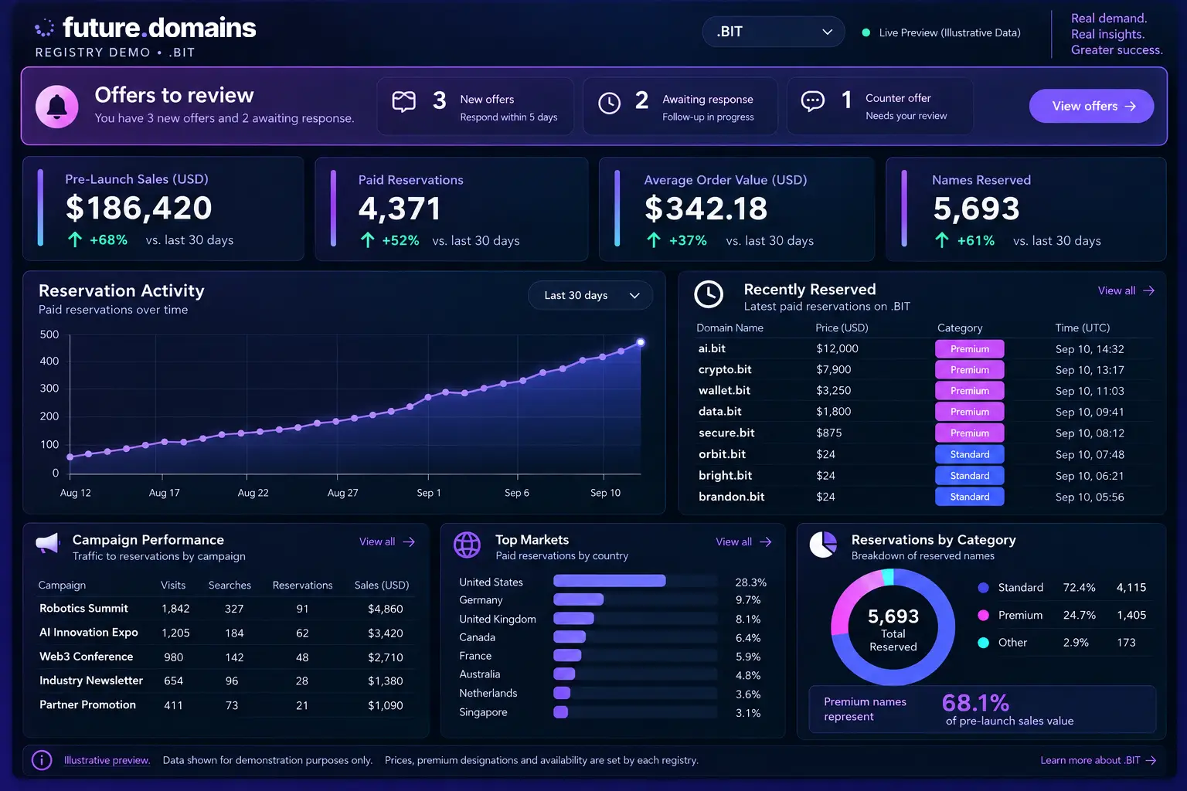Click the pink notification bell icon

[x=57, y=107]
